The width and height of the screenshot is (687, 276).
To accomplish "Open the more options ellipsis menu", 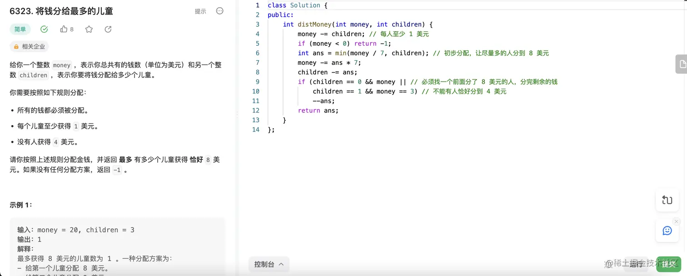I will point(220,11).
